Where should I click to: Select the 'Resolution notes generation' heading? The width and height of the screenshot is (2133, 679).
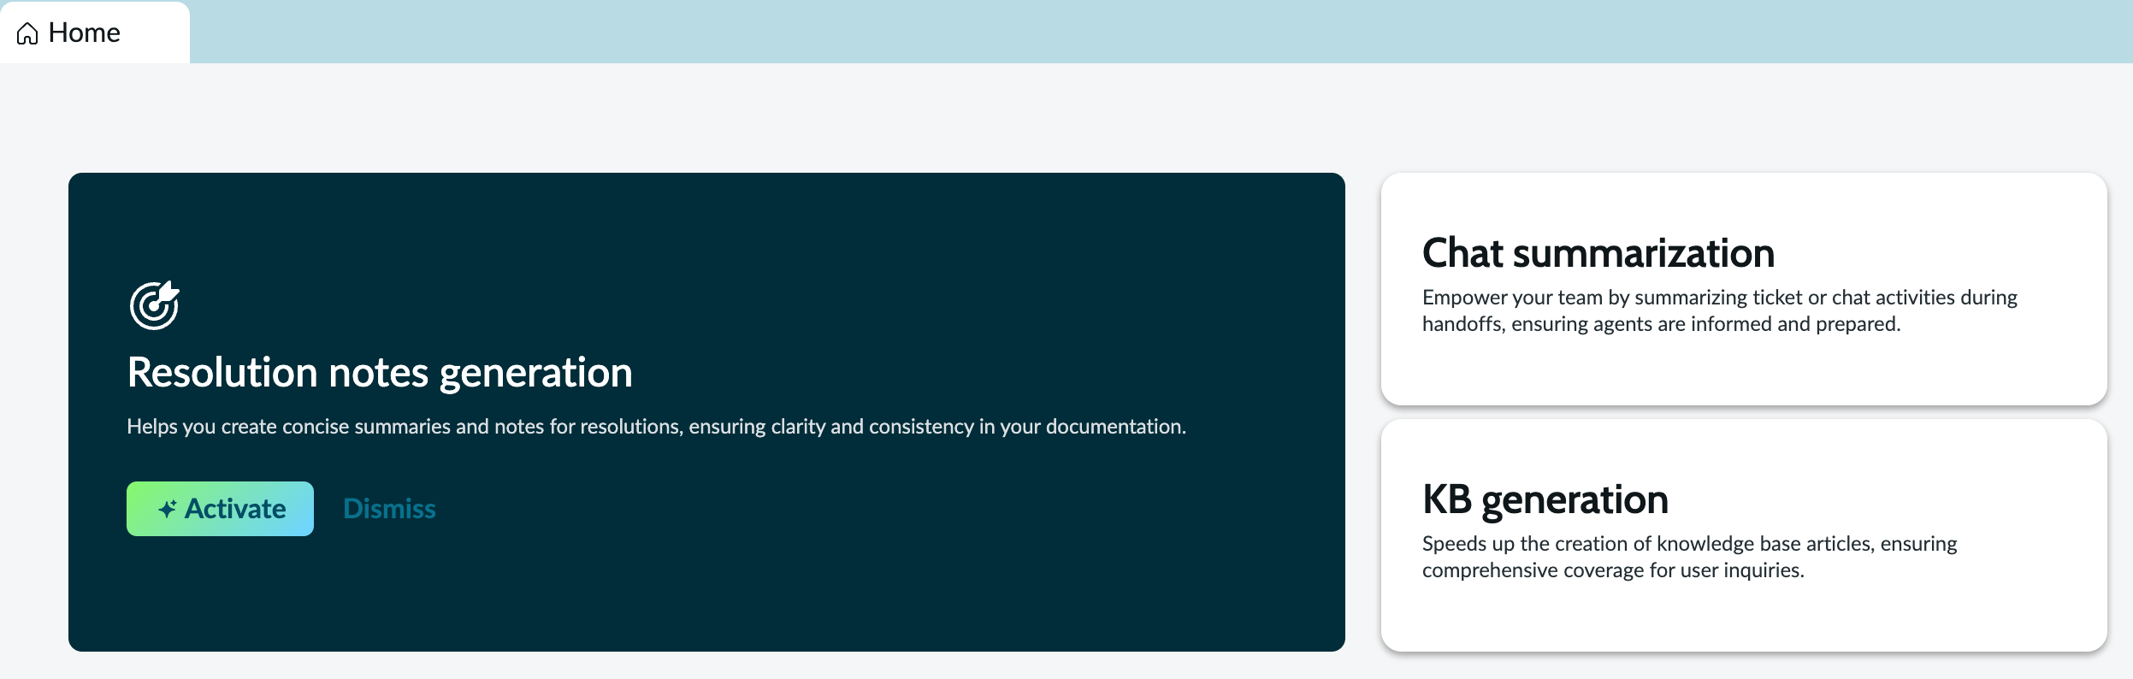[380, 373]
